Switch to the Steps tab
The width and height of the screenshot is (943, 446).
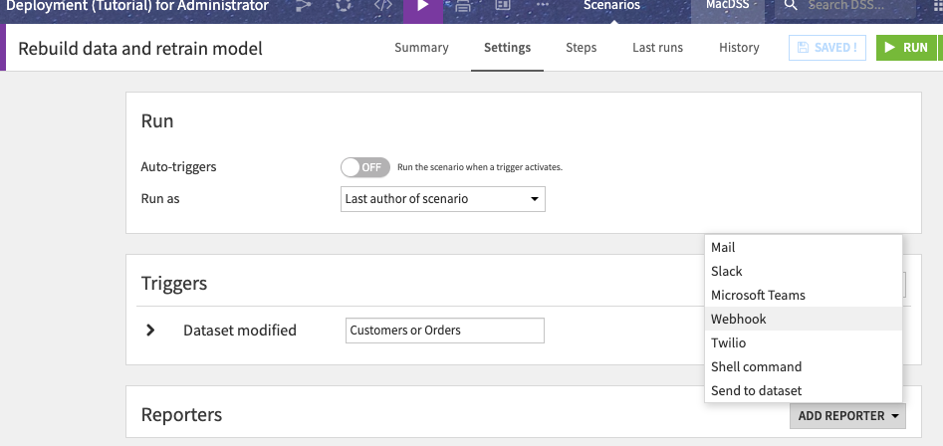pyautogui.click(x=581, y=48)
